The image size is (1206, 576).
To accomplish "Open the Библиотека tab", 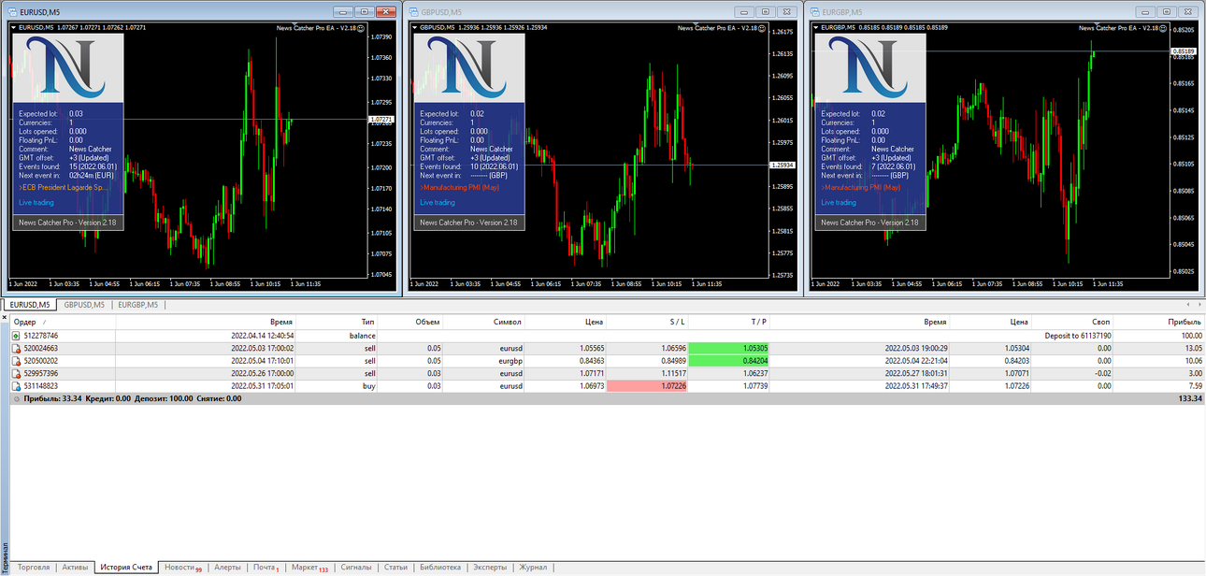I will pyautogui.click(x=440, y=567).
